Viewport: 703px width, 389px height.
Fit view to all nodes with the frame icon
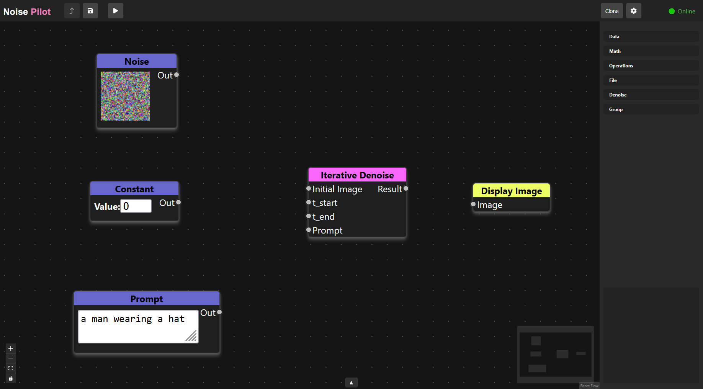tap(10, 368)
